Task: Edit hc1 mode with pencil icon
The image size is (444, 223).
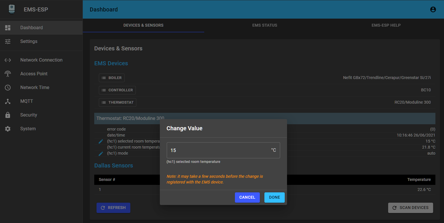Action: [101, 153]
